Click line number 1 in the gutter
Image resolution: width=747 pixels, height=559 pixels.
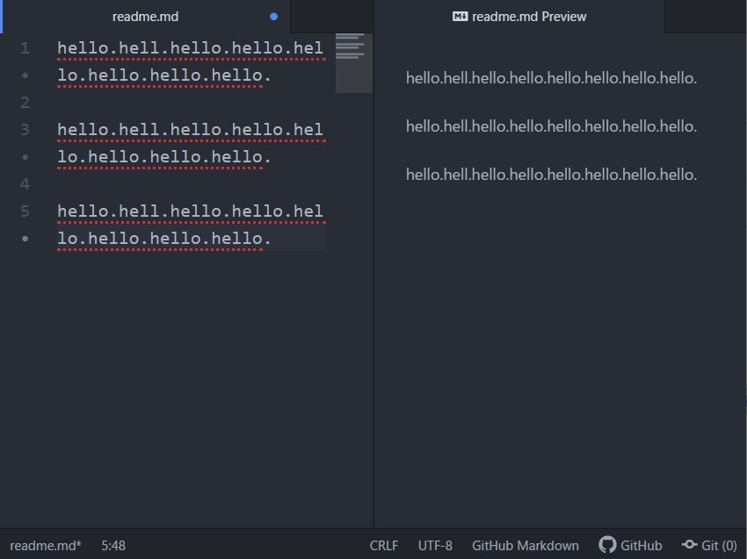point(25,48)
